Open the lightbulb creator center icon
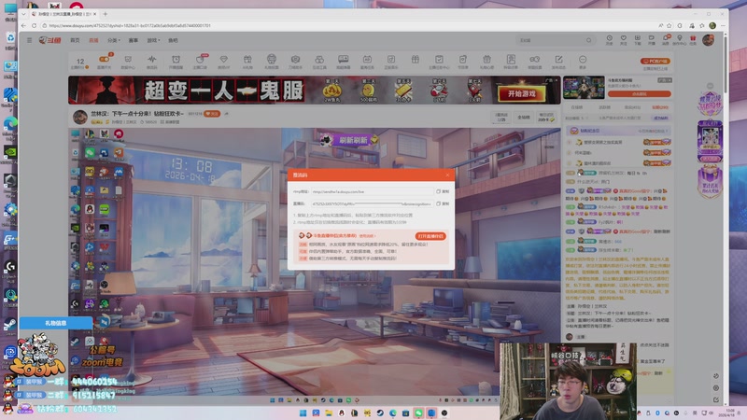Viewport: 747px width, 420px height. point(680,40)
